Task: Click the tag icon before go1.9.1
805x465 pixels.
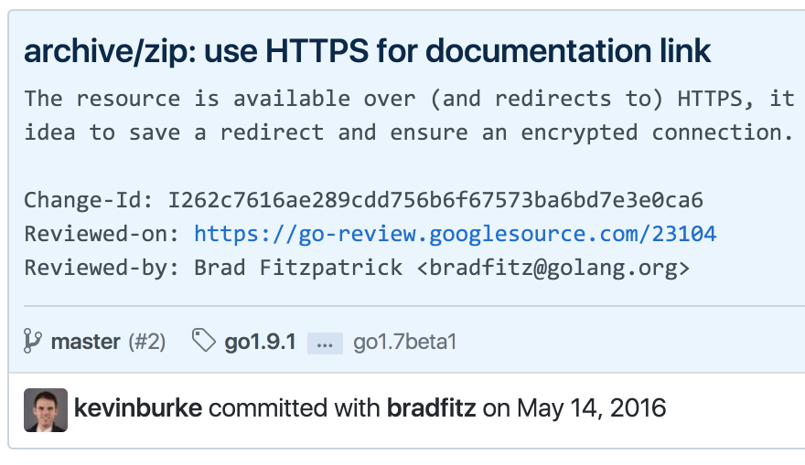Action: [x=204, y=341]
